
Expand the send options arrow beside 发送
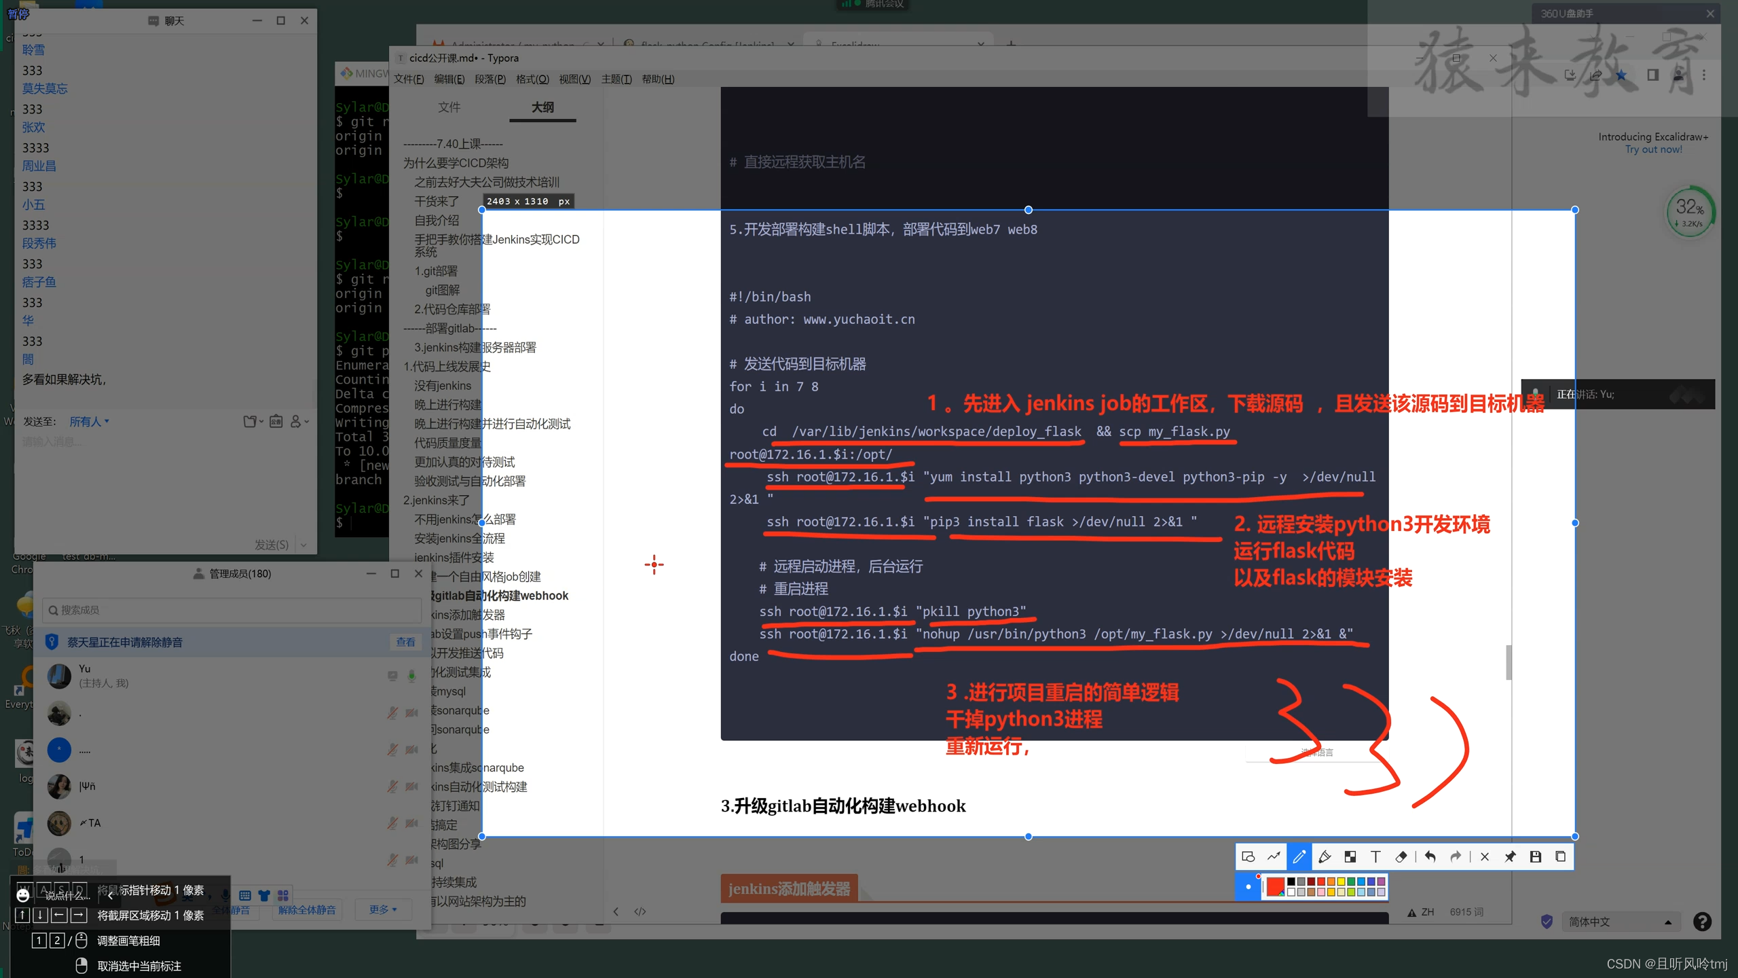303,545
